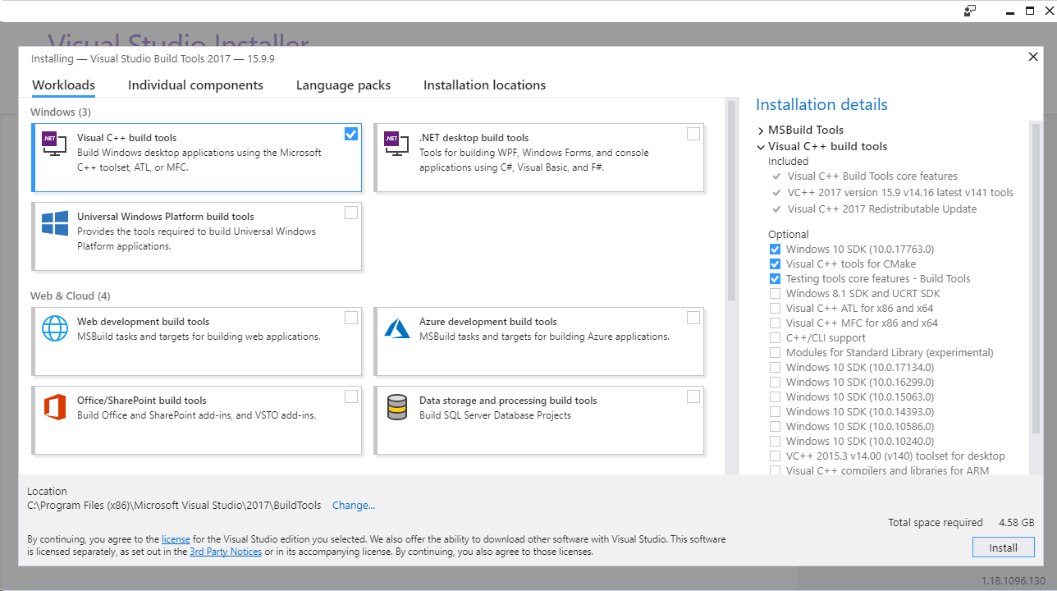Check the Azure development build tools workload
This screenshot has width=1057, height=591.
pyautogui.click(x=693, y=318)
